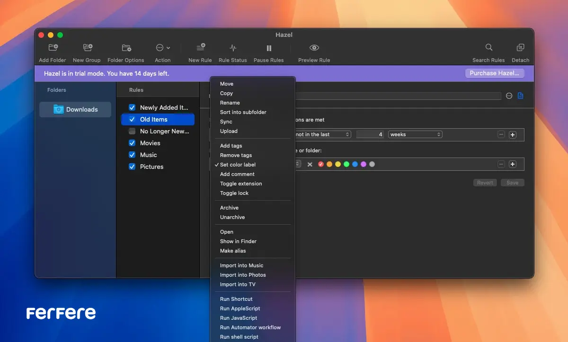
Task: Click the Pause Rules icon
Action: click(269, 48)
